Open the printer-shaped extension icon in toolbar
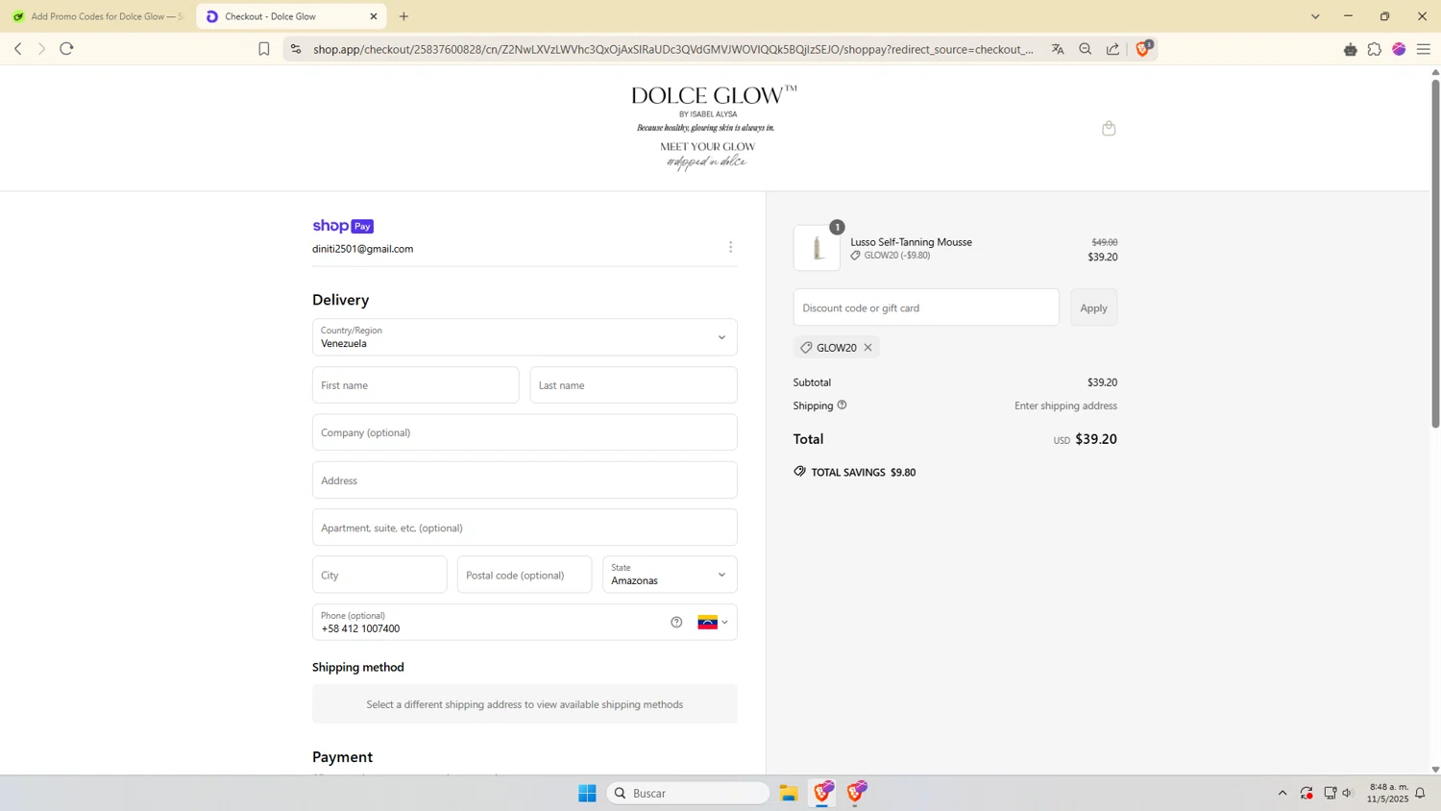 pos(1350,49)
